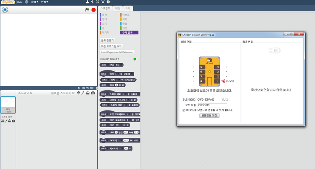This screenshot has width=315, height=169.
Task: Click the 확장 프로그램 추가 button
Action: [111, 47]
